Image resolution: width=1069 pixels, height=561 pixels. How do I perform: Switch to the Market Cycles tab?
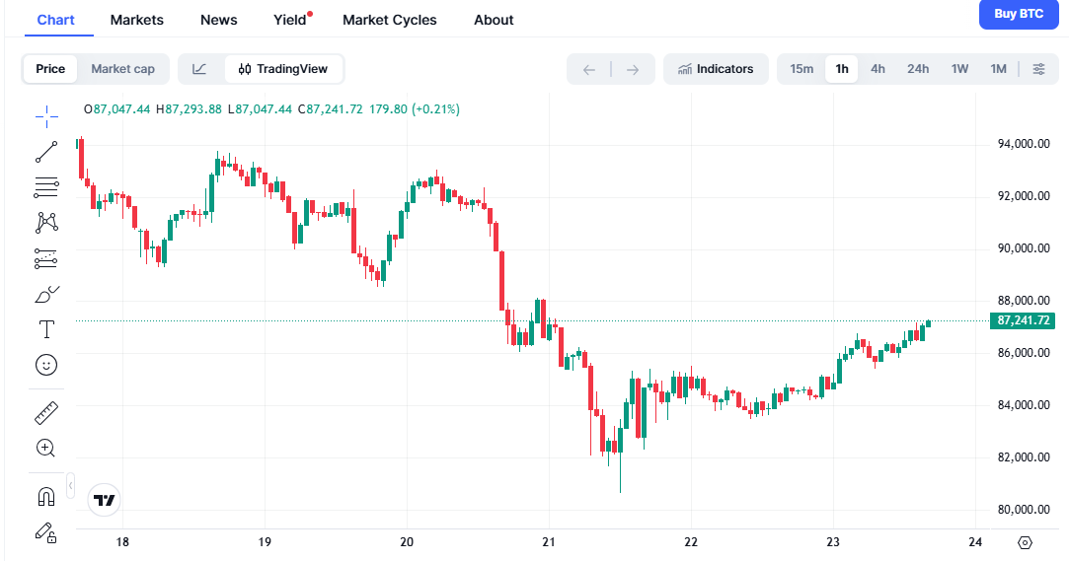(390, 20)
